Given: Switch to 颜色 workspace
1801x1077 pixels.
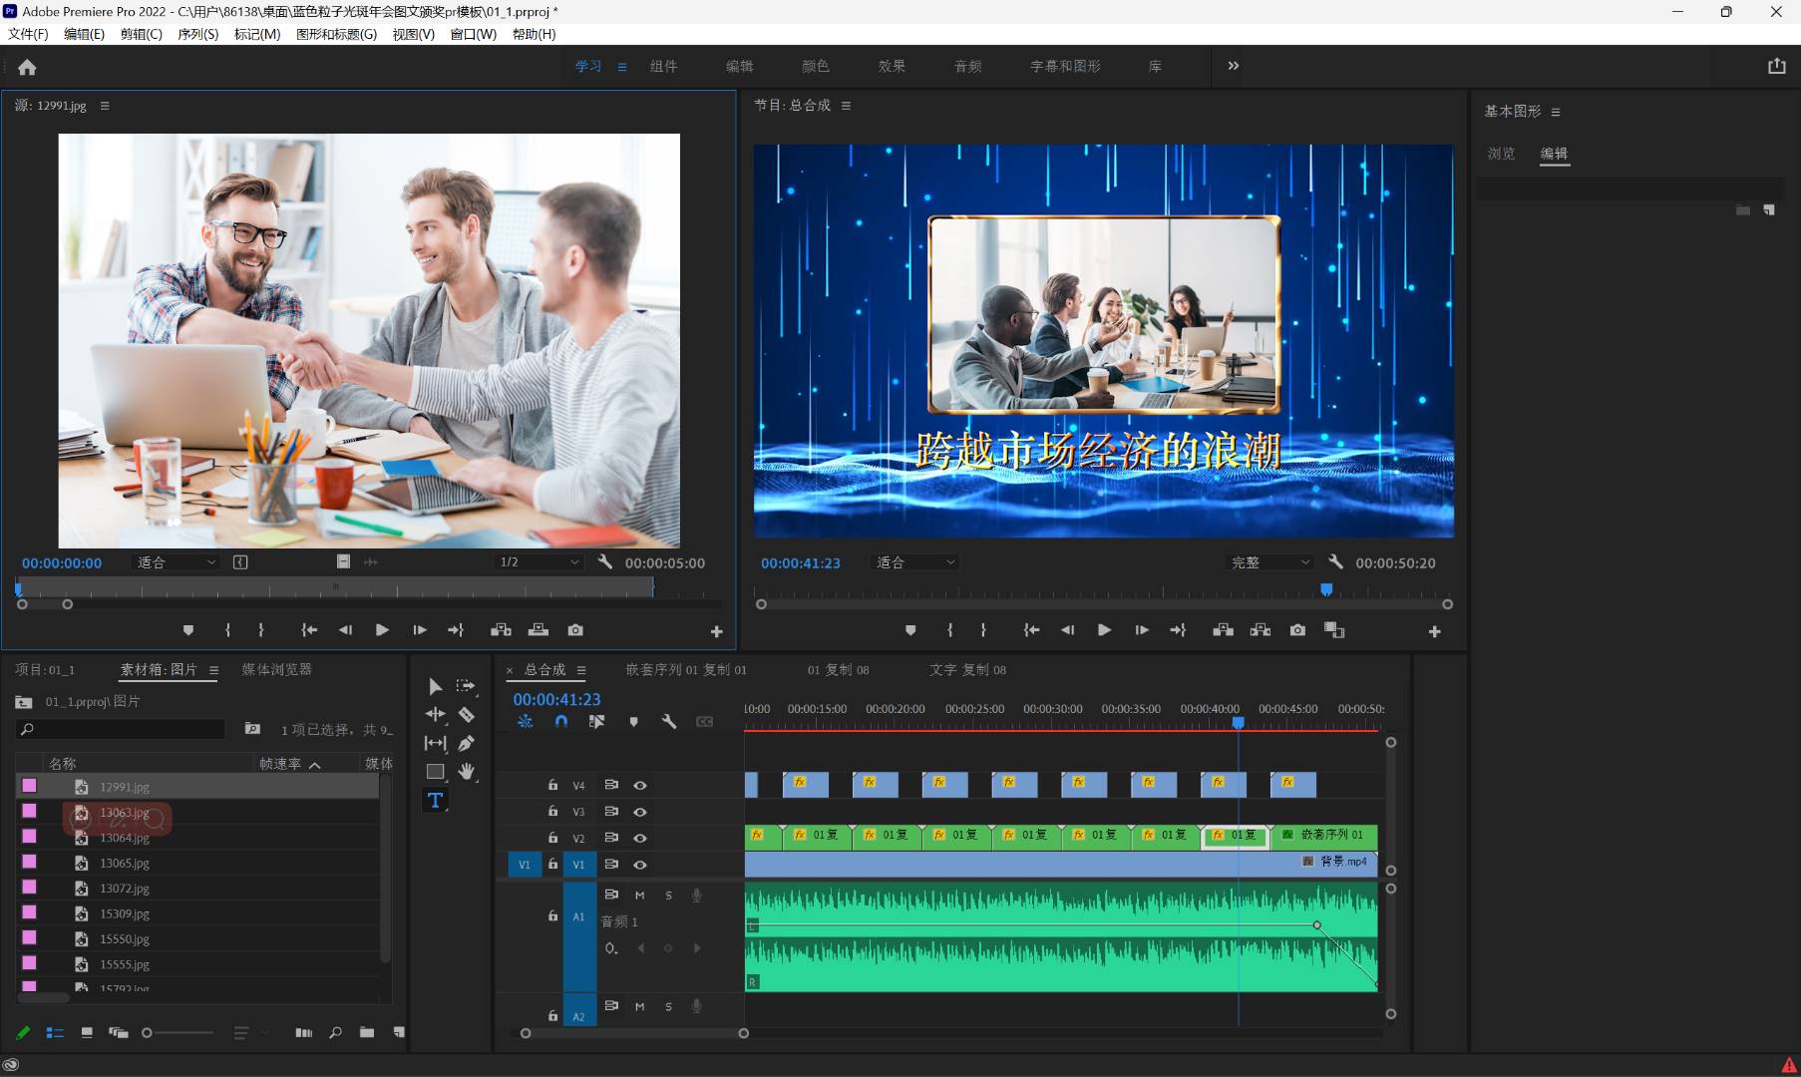Looking at the screenshot, I should (x=815, y=66).
